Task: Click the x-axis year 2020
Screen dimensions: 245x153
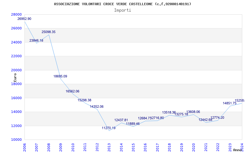Action: pyautogui.click(x=194, y=147)
